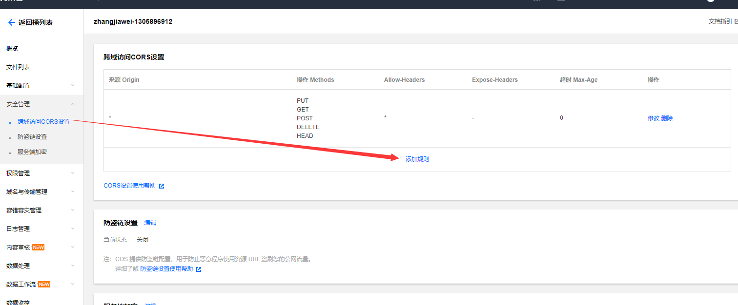Open 数据处理 sidebar section

[x=18, y=266]
